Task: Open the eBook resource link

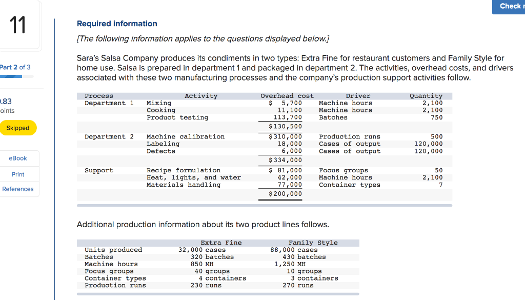Action: point(17,158)
